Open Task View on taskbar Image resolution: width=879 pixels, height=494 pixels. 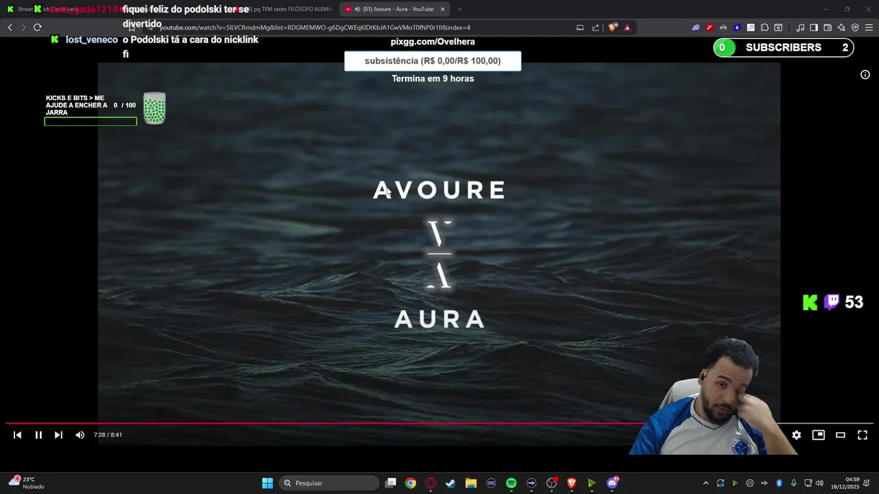tap(391, 483)
